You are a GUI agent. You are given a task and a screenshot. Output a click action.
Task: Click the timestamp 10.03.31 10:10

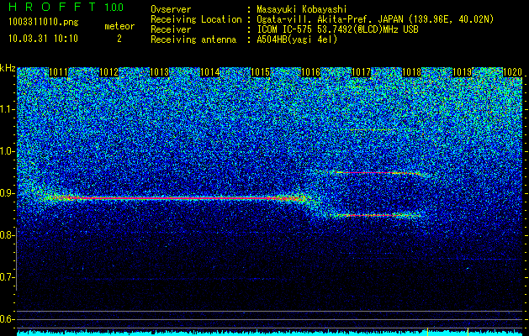[43, 39]
